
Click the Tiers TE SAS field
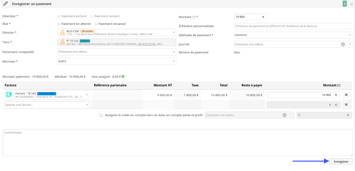click(x=117, y=42)
